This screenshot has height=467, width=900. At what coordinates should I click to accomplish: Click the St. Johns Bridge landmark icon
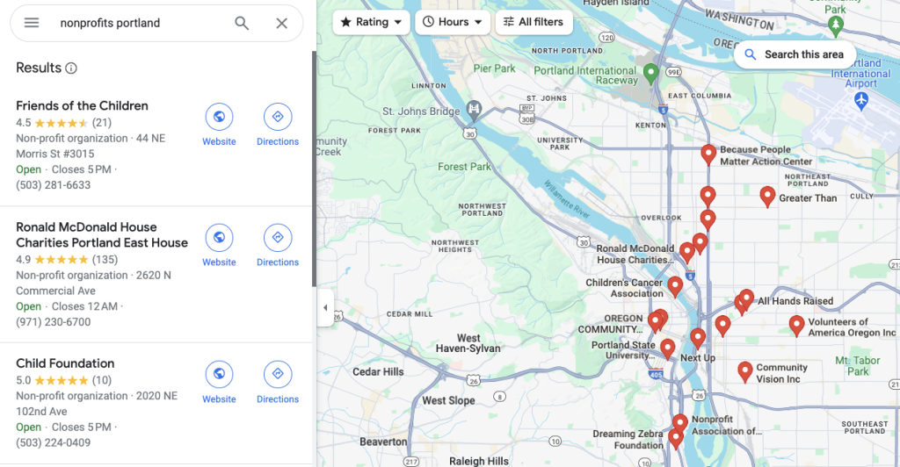(x=474, y=109)
